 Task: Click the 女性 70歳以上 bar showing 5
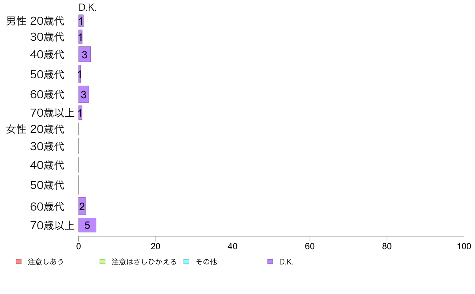[x=87, y=225]
